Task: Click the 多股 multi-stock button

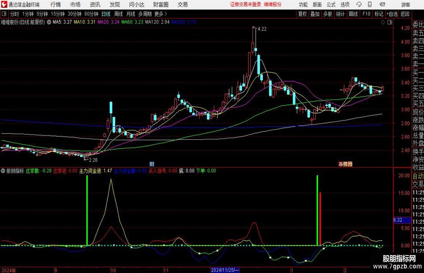Action: 328,14
